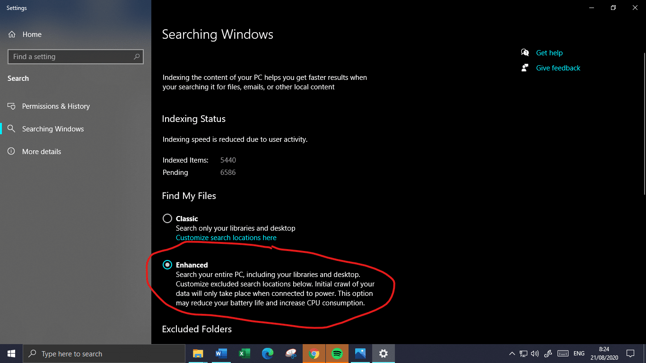Screen dimensions: 646x363
Task: Click the Excluded Folders heading
Action: pos(197,329)
